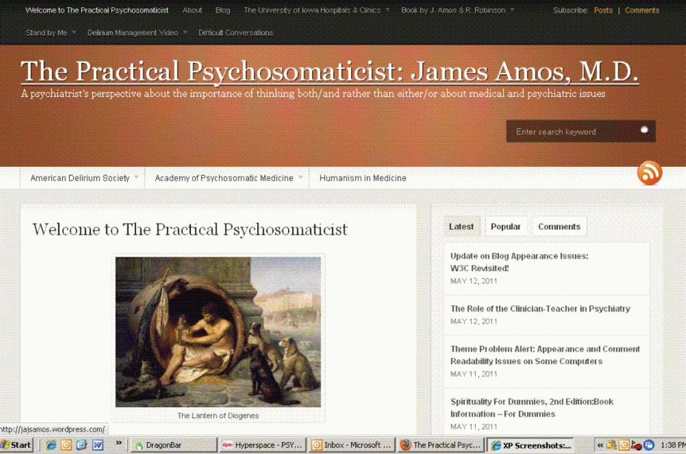Click the site tagline about a psychiatrist's perspective
Image resolution: width=686 pixels, height=454 pixels.
[314, 94]
